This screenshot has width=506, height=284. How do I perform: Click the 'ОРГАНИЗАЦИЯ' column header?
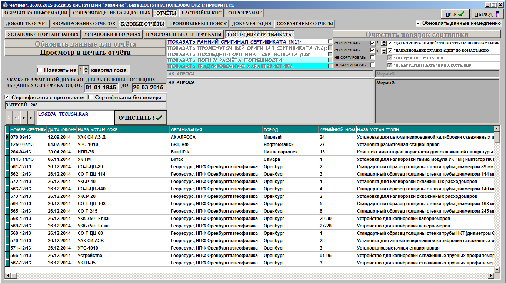click(216, 130)
